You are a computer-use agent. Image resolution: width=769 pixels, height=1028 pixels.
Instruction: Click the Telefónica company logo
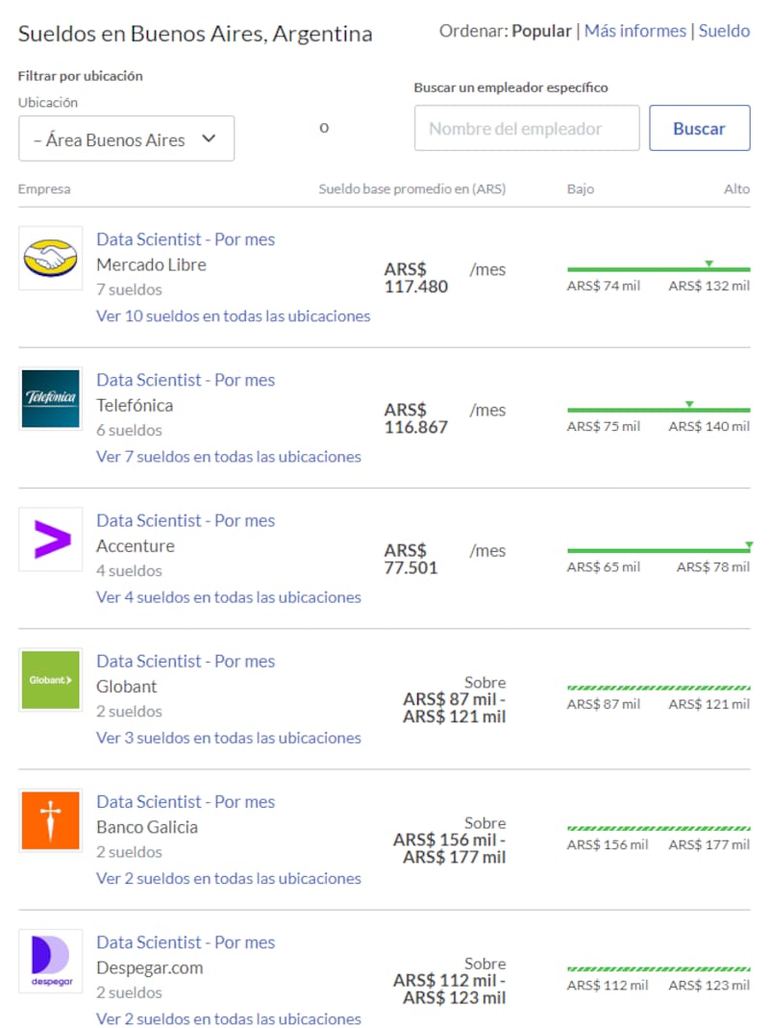tap(51, 399)
